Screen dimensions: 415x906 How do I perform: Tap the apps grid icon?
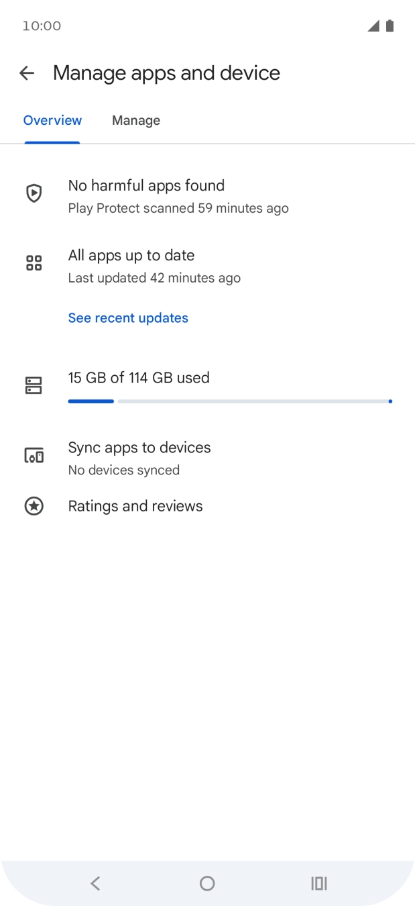(34, 263)
